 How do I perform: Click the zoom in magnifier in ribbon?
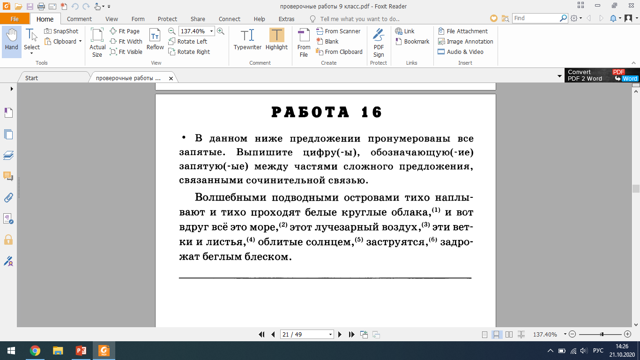[220, 31]
